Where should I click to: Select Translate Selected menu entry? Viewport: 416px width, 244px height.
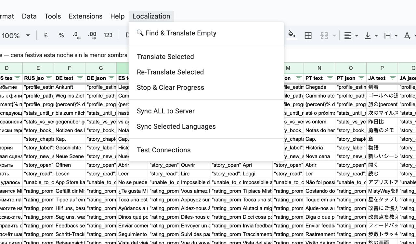[206, 57]
